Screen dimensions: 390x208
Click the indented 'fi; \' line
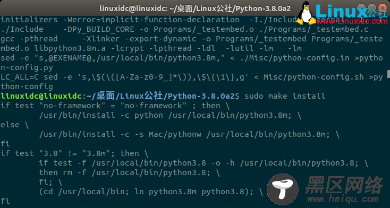(50, 182)
